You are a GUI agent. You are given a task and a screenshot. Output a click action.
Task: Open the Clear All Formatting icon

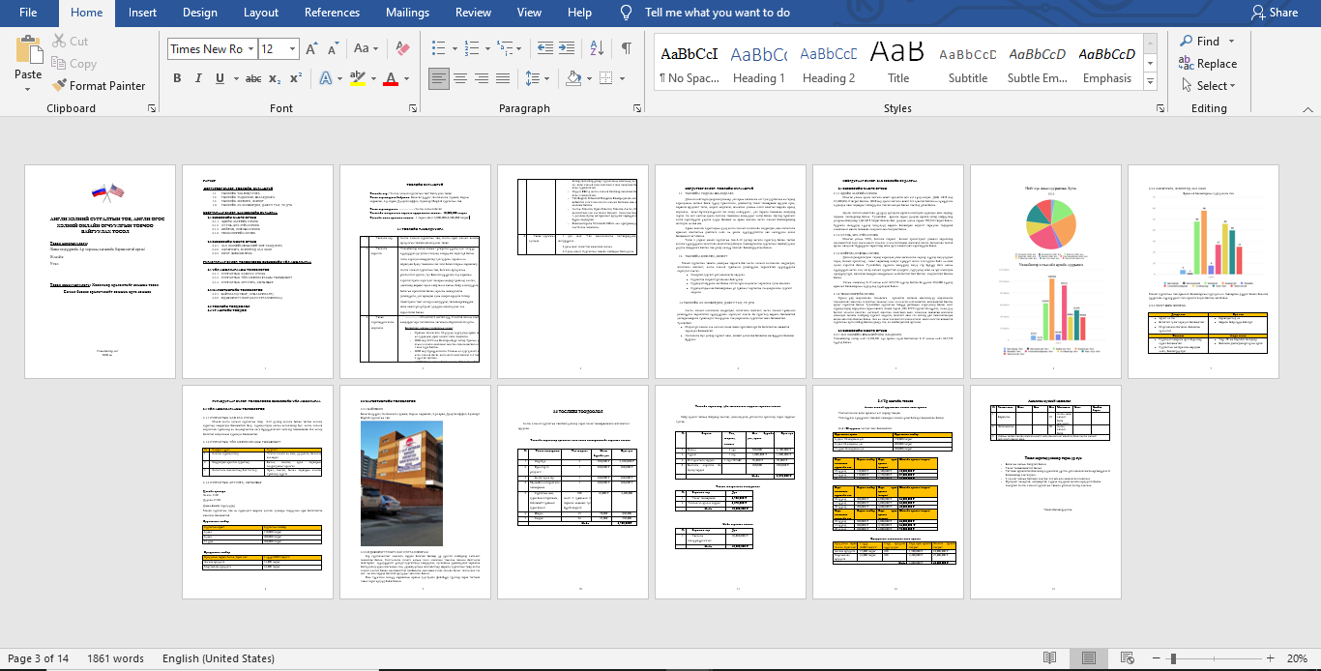(402, 47)
